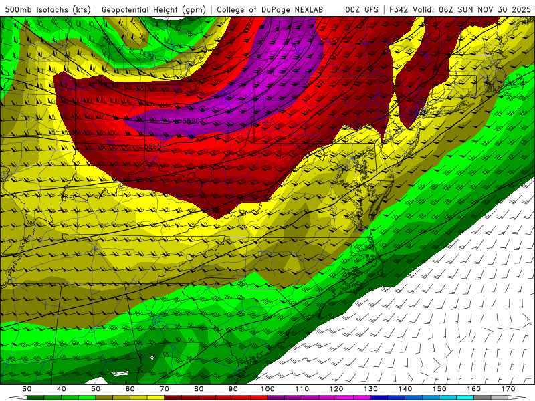Click the 120 label on the color scale
The height and width of the screenshot is (401, 535).
click(336, 389)
